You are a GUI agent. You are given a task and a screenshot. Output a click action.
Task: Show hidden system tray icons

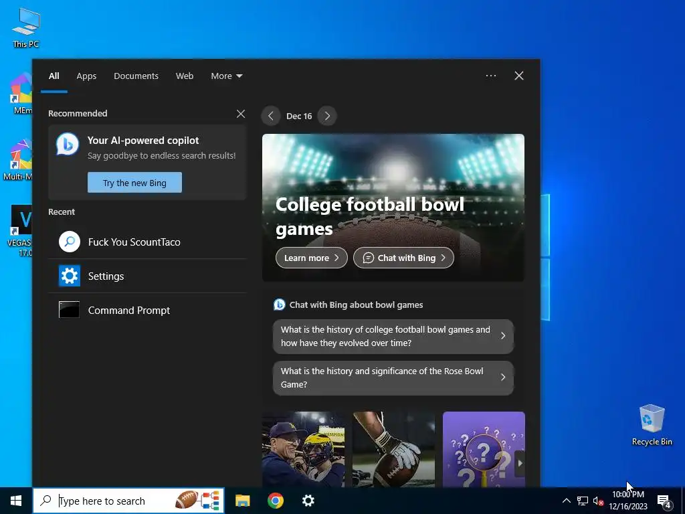566,501
